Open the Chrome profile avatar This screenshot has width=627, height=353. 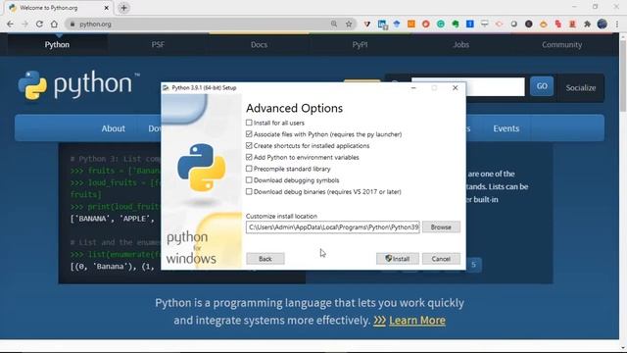[x=602, y=24]
